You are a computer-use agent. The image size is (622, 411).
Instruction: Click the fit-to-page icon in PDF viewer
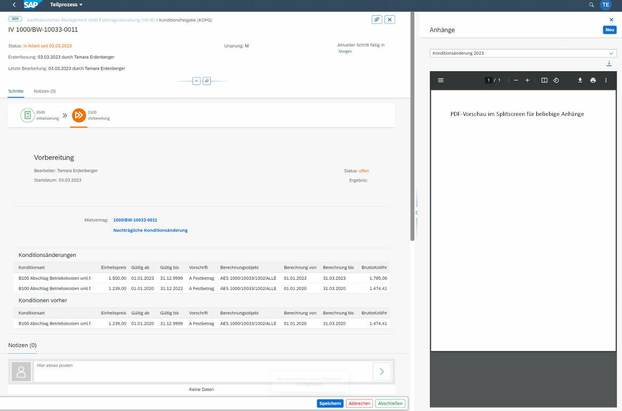(x=544, y=80)
